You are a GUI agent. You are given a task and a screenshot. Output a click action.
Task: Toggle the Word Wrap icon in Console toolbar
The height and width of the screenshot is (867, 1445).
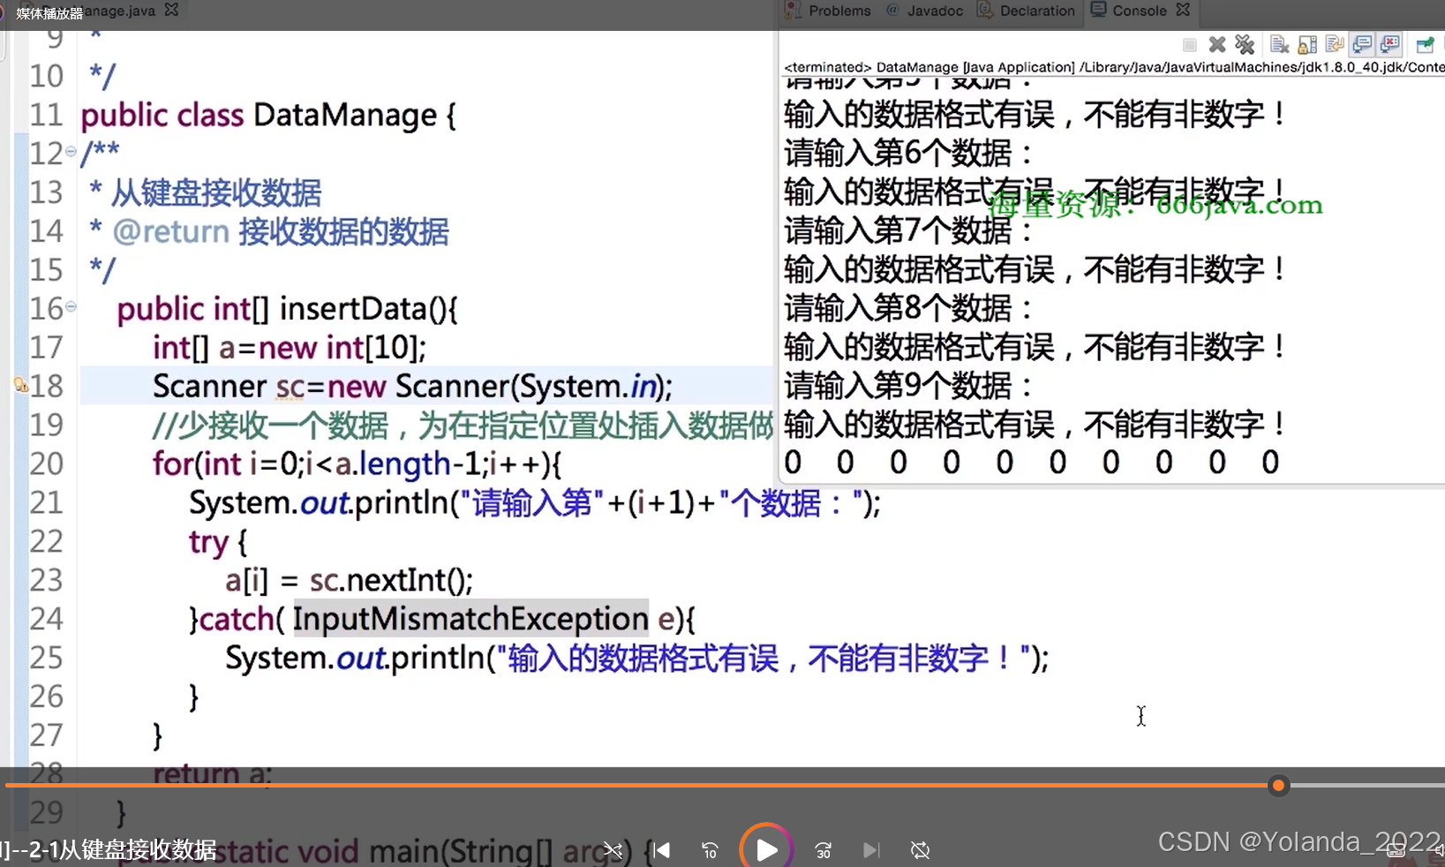tap(1335, 44)
